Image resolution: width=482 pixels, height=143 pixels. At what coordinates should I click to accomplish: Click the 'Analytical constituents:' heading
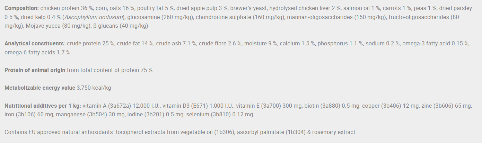pyautogui.click(x=35, y=44)
